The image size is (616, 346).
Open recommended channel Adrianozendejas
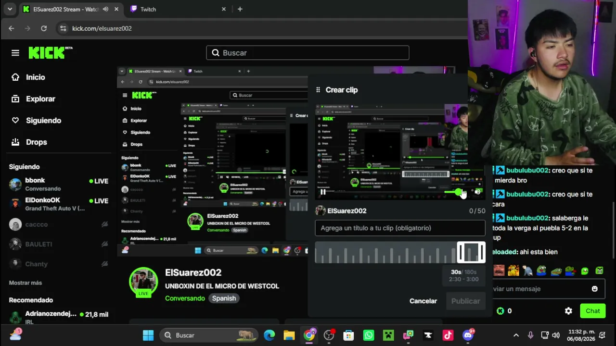coord(59,317)
